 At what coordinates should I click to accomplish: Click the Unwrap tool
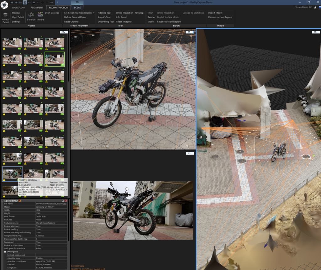(139, 13)
